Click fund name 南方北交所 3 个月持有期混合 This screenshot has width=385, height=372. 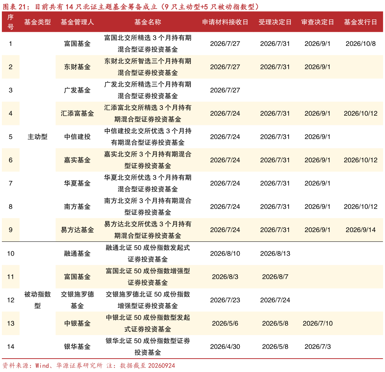point(148,201)
